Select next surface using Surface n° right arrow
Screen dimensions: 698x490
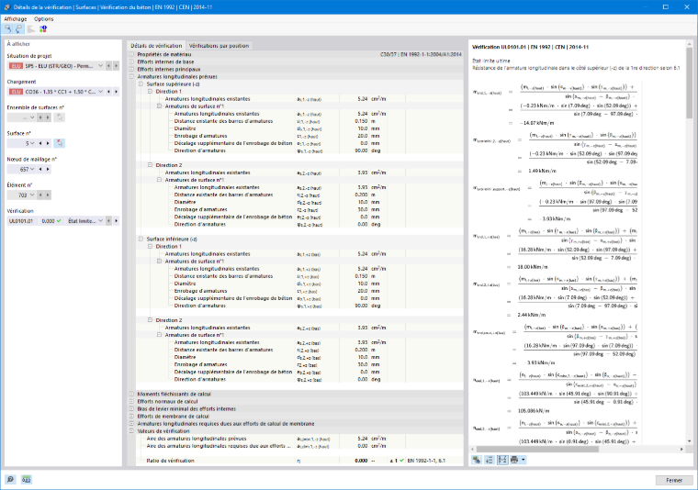click(48, 143)
